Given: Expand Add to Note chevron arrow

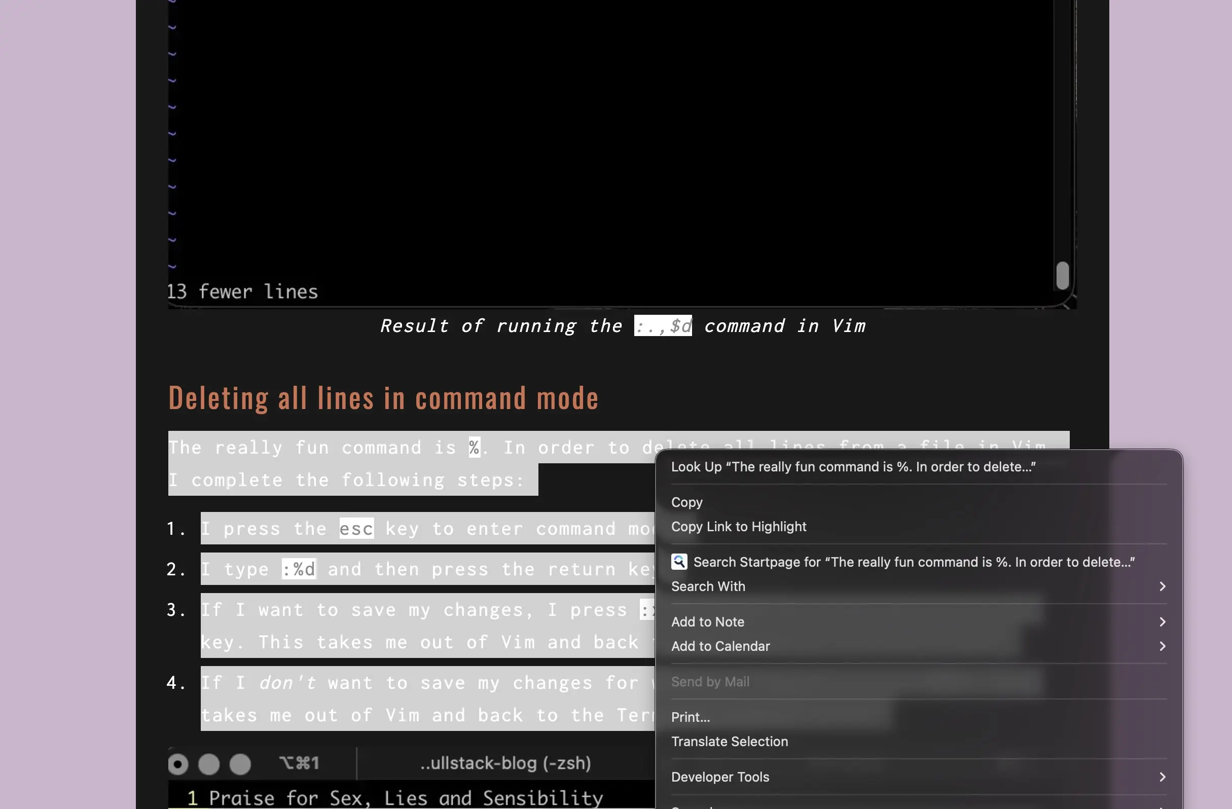Looking at the screenshot, I should click(1163, 621).
